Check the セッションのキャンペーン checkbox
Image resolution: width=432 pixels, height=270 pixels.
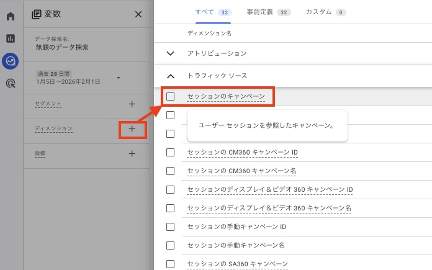[x=170, y=96]
